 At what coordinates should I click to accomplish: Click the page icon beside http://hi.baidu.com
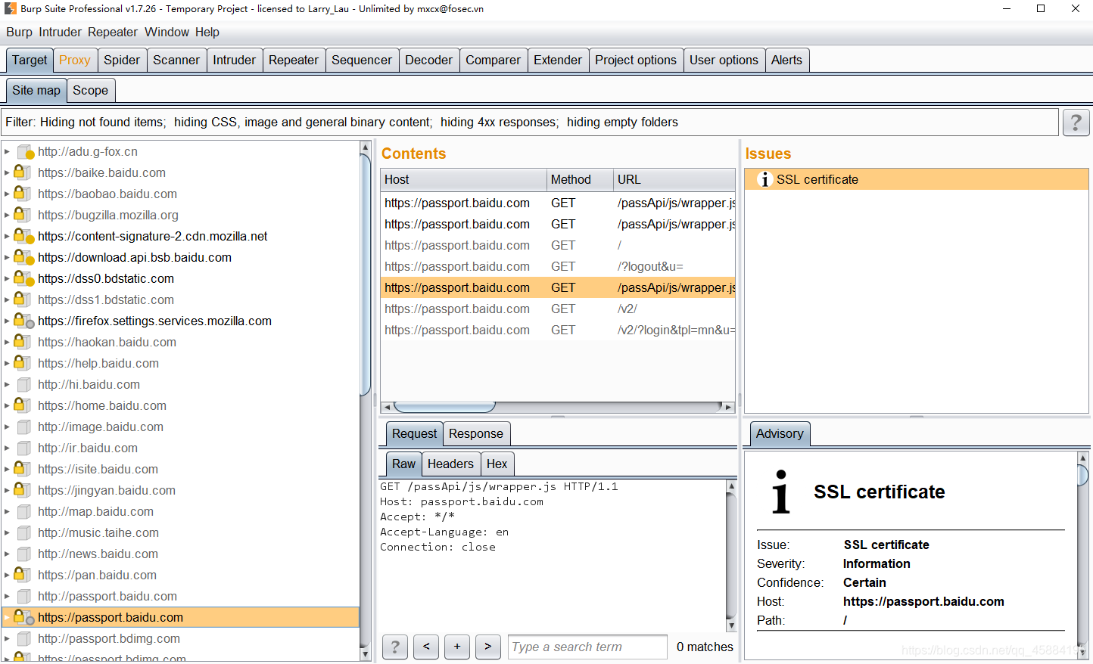(24, 384)
